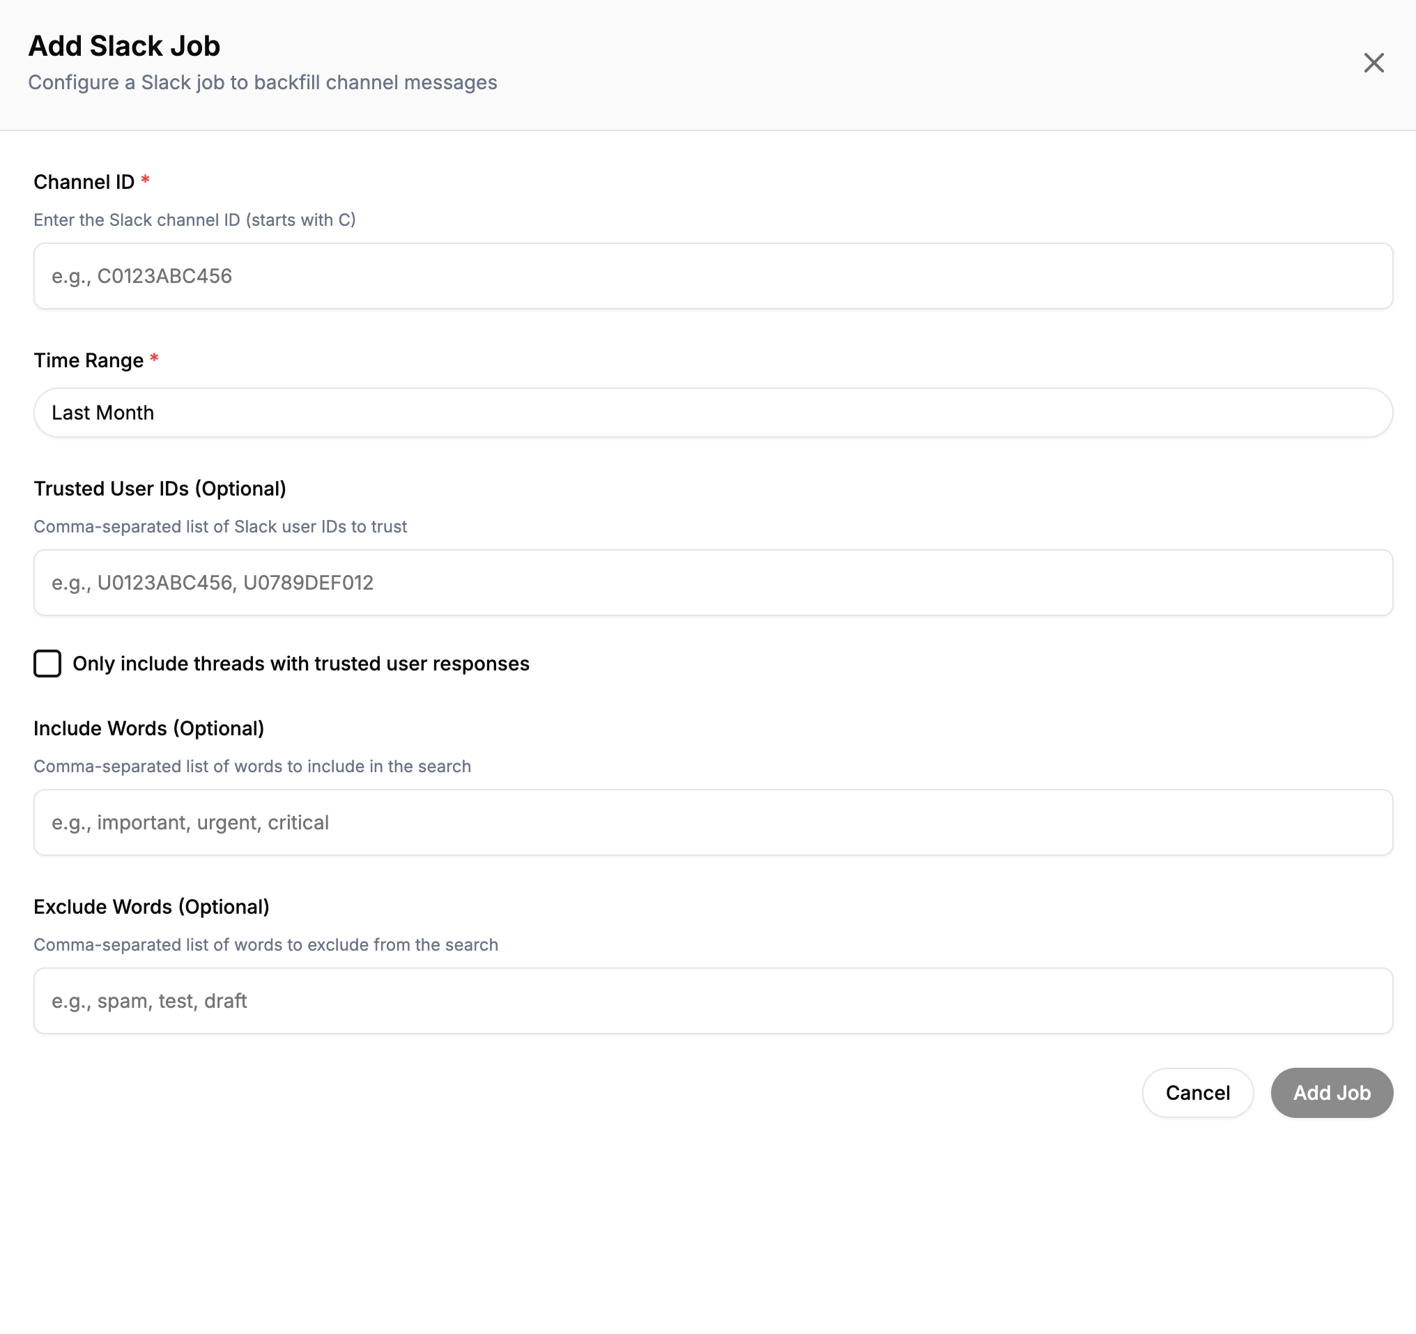1416x1334 pixels.
Task: Click the Include Words (Optional) label
Action: [x=148, y=728]
